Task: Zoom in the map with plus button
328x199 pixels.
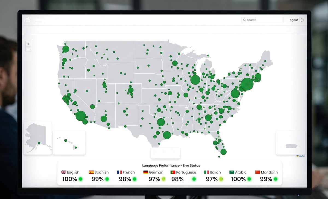Action: [x=28, y=44]
